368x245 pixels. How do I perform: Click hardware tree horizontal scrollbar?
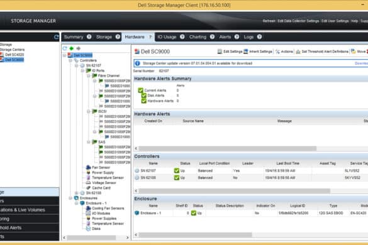pyautogui.click(x=91, y=237)
